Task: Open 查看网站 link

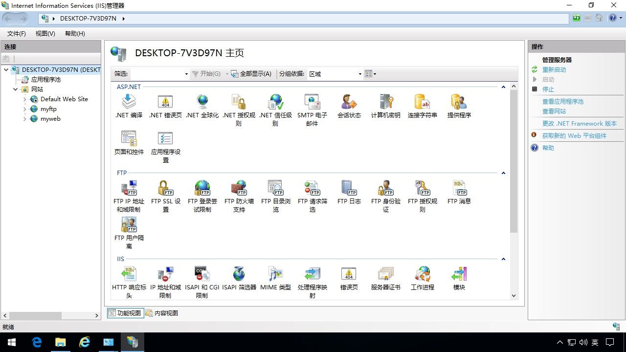Action: click(554, 111)
